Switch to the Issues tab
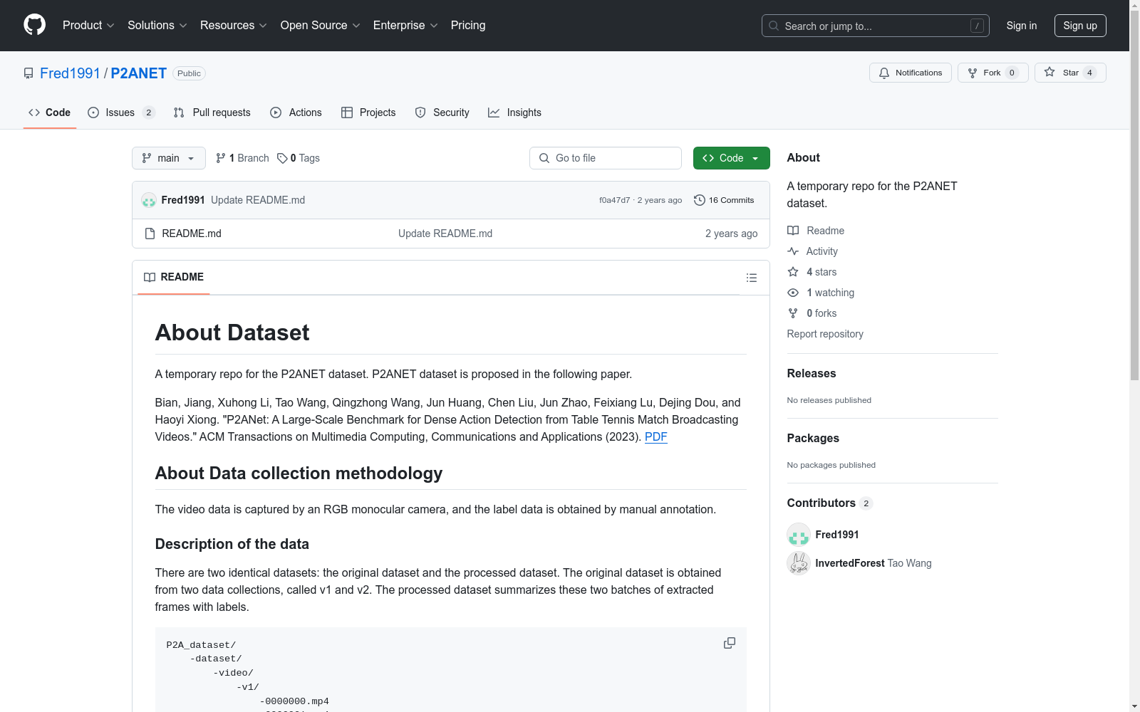The height and width of the screenshot is (712, 1140). (121, 112)
